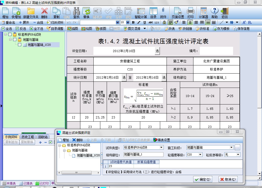Create a new folder with 新建文件夹

tap(31, 13)
